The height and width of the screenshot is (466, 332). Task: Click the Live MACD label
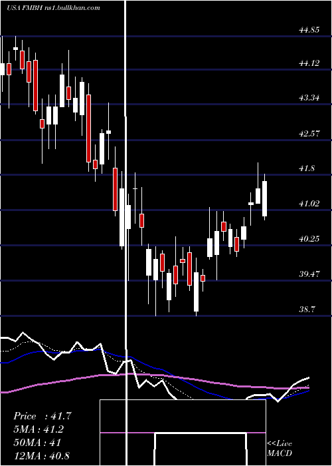click(x=280, y=449)
